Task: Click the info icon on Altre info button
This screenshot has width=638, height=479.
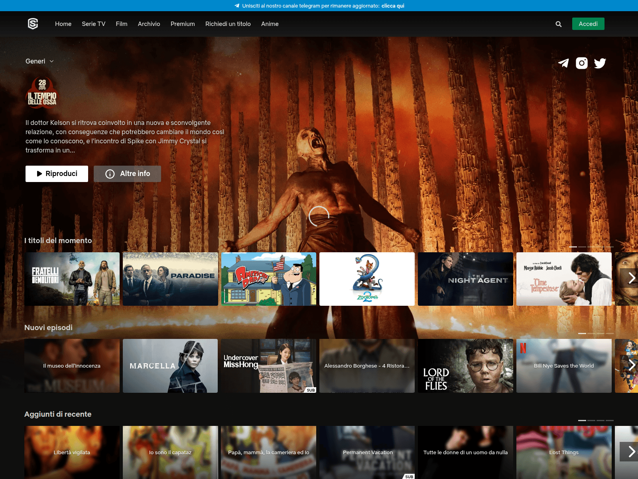Action: 110,174
